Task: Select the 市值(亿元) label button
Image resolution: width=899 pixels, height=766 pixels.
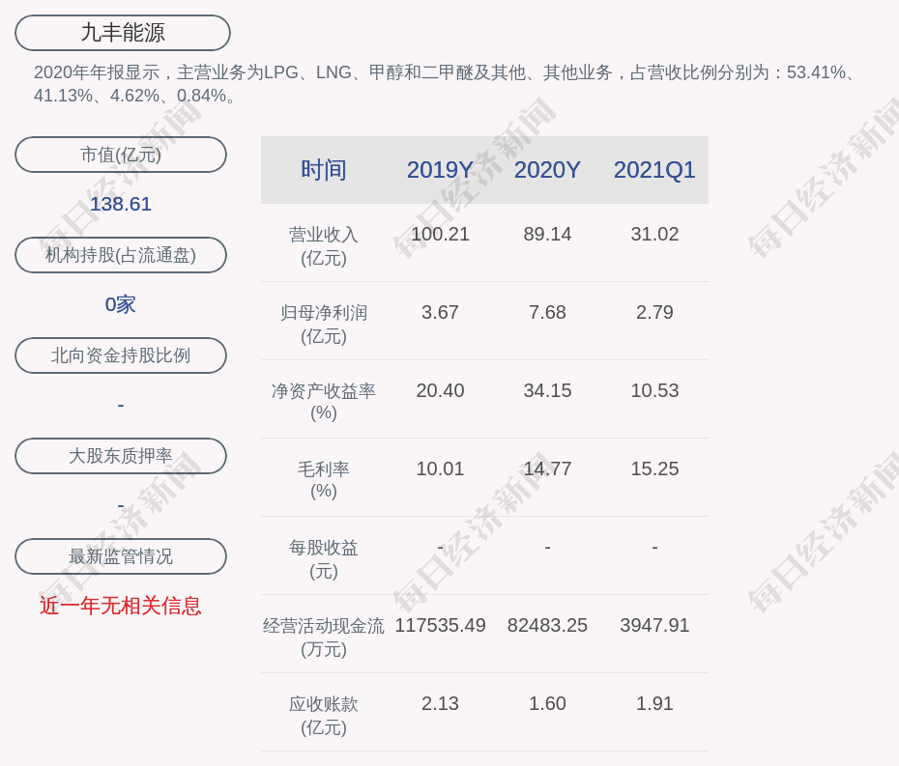Action: pos(121,155)
